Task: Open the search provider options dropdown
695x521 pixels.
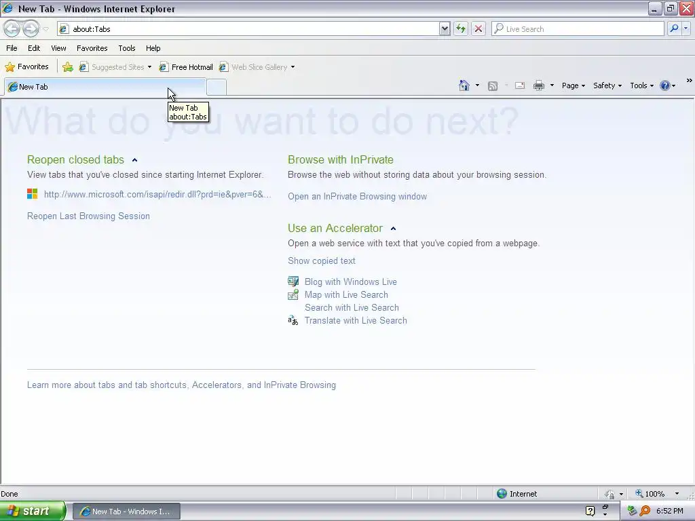Action: pyautogui.click(x=685, y=28)
